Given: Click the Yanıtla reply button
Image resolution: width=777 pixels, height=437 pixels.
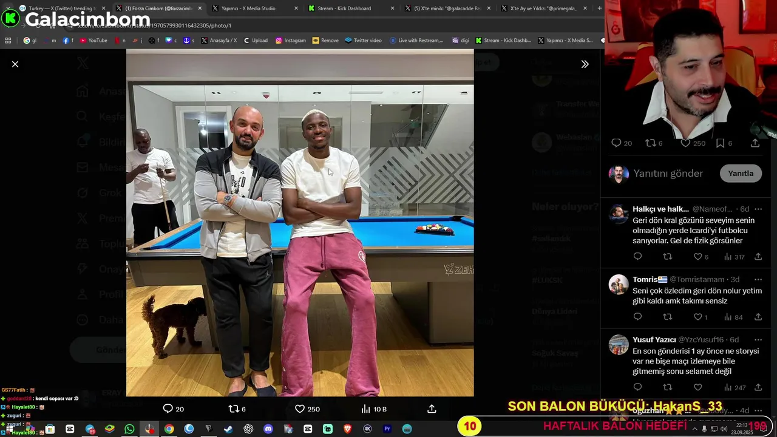Looking at the screenshot, I should pyautogui.click(x=741, y=173).
